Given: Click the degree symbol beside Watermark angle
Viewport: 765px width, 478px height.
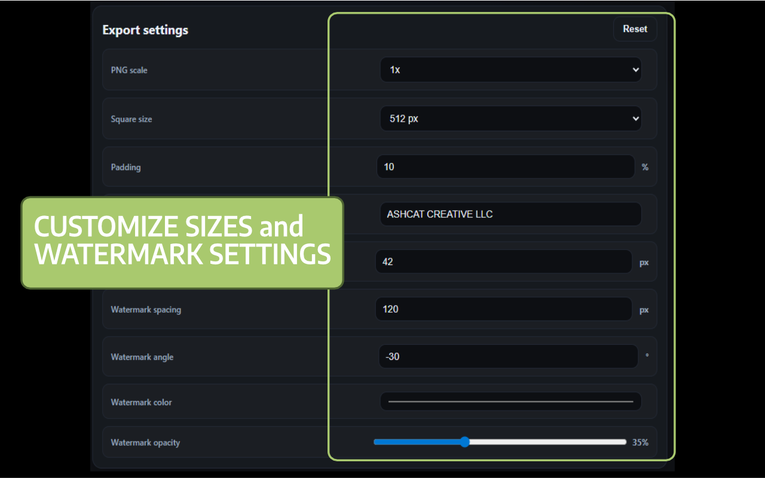Looking at the screenshot, I should [x=646, y=355].
